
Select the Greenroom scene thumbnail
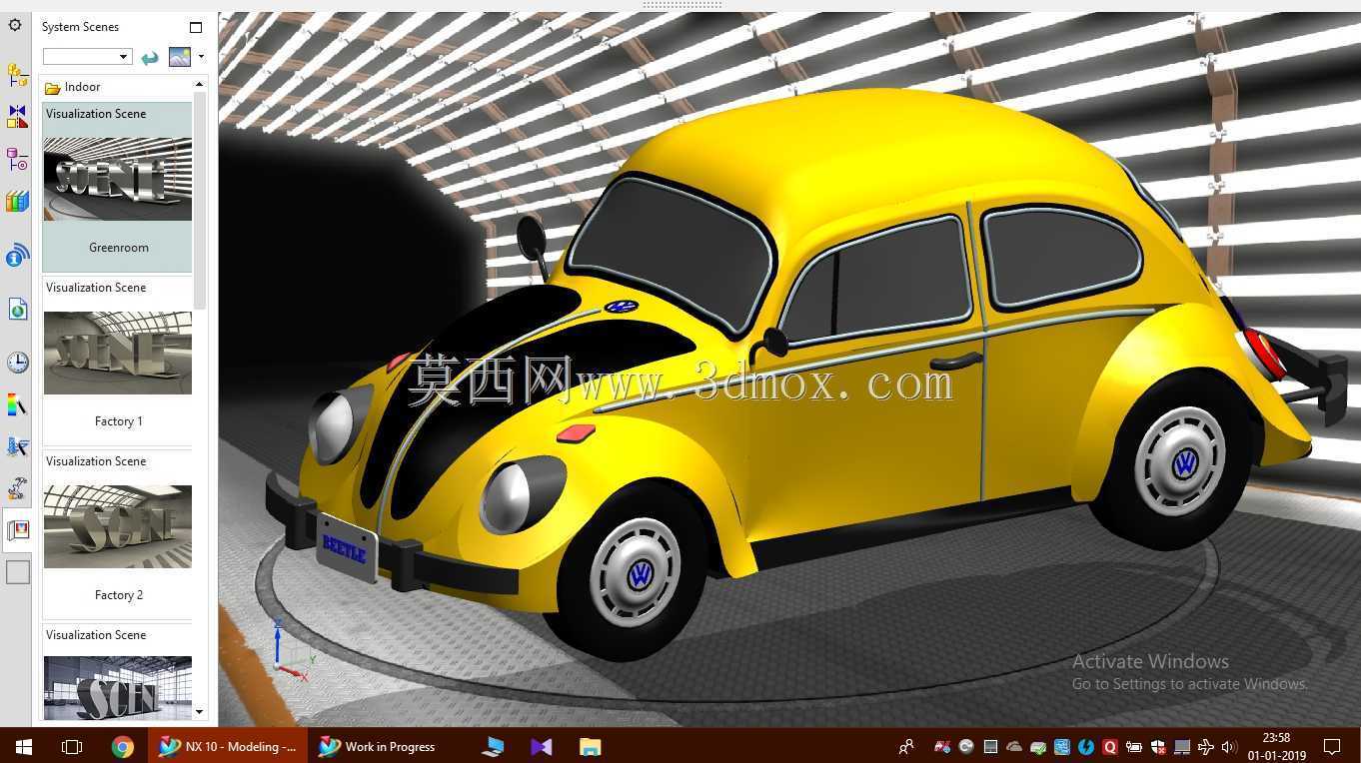tap(117, 179)
